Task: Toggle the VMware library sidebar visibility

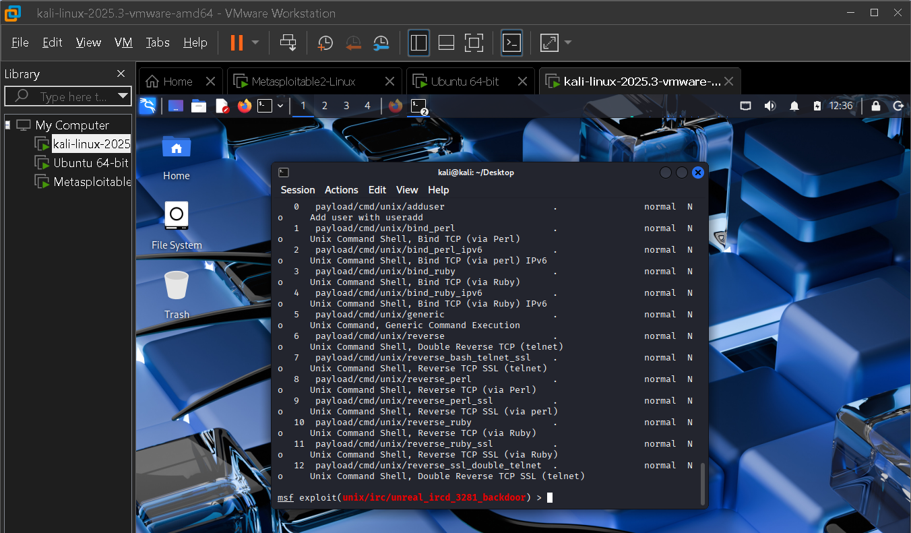Action: pos(418,42)
